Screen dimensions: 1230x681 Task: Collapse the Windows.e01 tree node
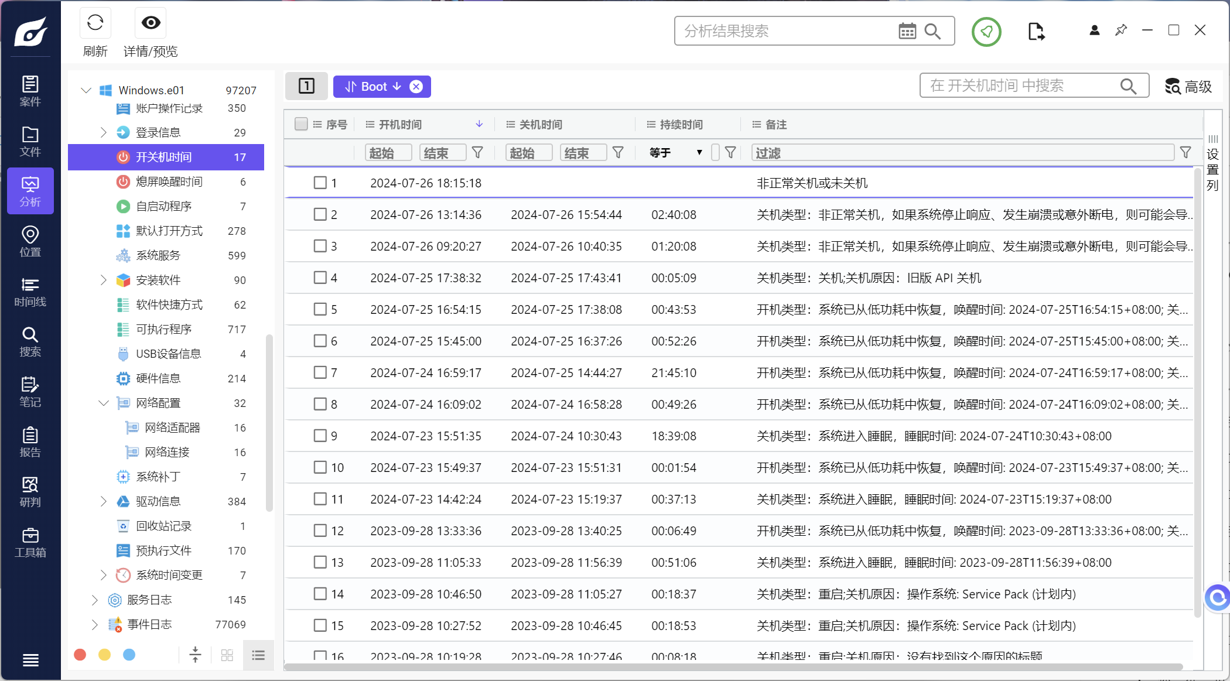(86, 90)
